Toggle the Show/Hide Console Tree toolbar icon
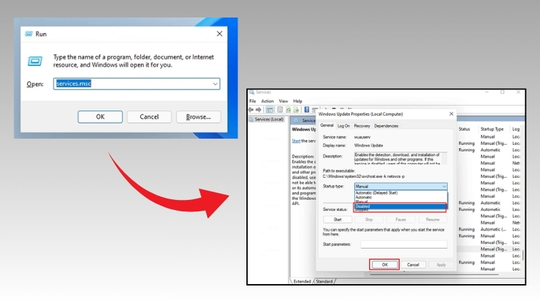 (x=269, y=110)
